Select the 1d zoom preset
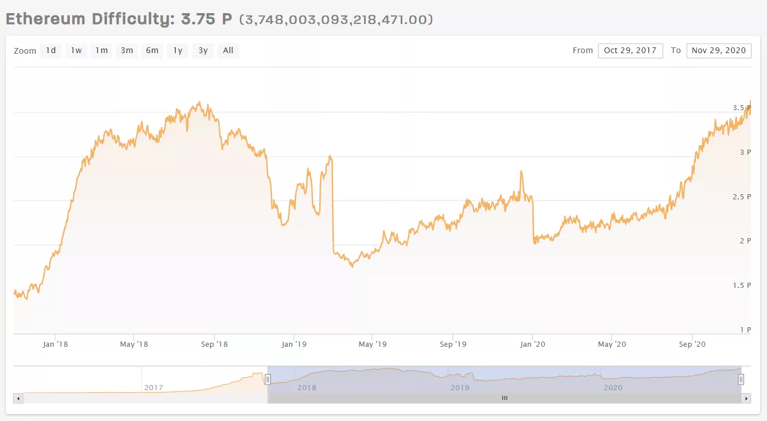This screenshot has height=421, width=767. pyautogui.click(x=50, y=50)
